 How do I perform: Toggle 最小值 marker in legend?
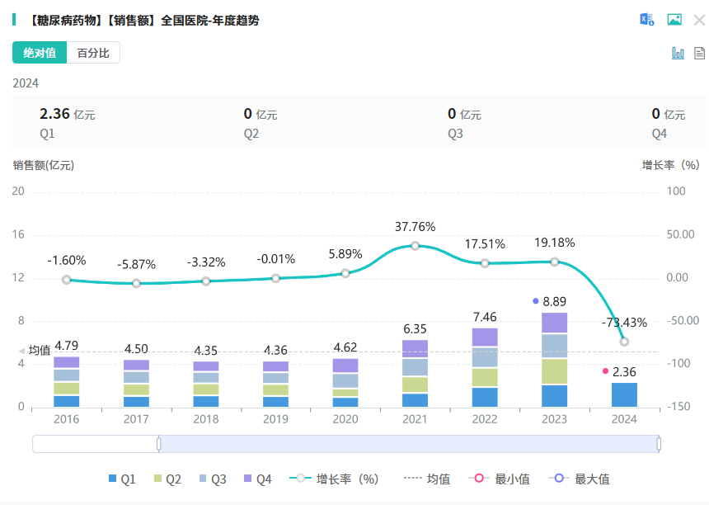tap(499, 479)
